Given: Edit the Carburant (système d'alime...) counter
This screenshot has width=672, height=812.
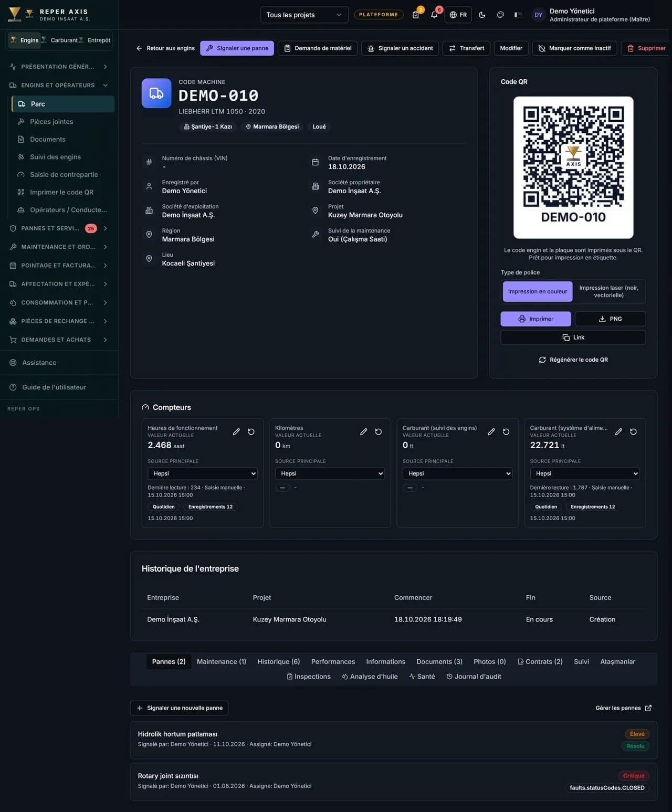Looking at the screenshot, I should 618,432.
